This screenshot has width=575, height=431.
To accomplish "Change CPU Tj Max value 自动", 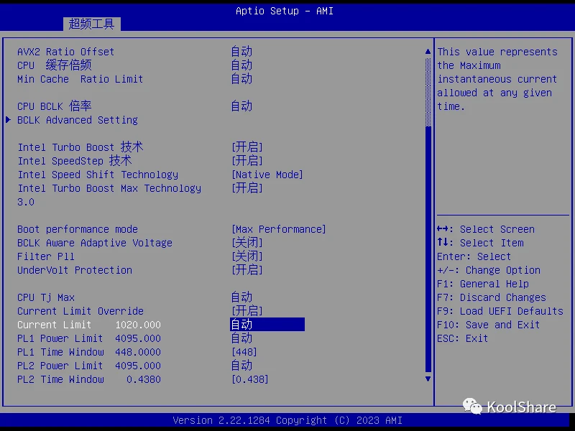I will pos(241,297).
